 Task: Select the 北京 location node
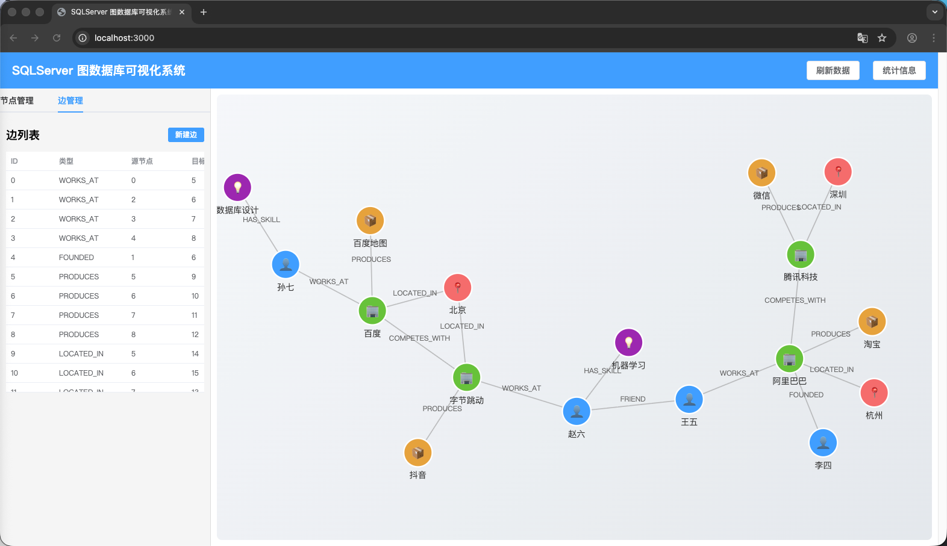(458, 287)
